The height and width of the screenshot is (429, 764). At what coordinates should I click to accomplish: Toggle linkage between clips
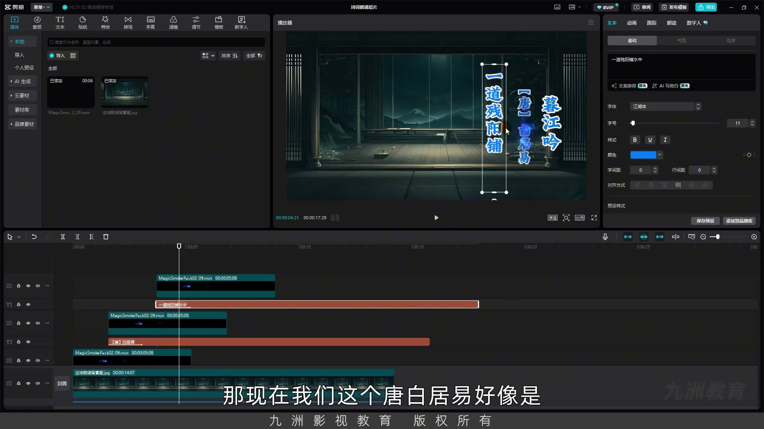pos(660,237)
